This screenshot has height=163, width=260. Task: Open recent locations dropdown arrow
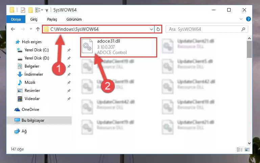pyautogui.click(x=31, y=29)
